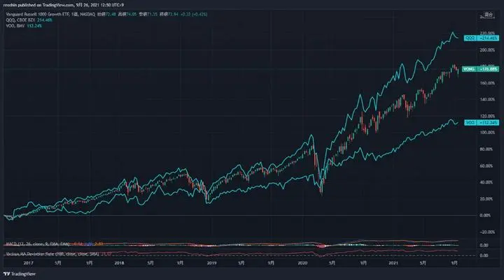This screenshot has width=504, height=280.
Task: Click the VONG +176% price label
Action: [480, 69]
